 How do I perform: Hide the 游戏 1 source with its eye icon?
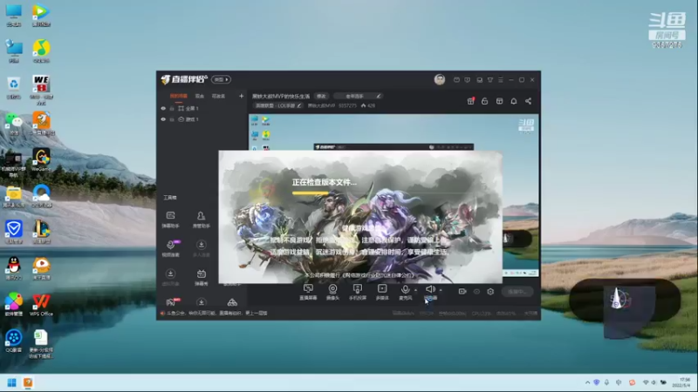163,119
